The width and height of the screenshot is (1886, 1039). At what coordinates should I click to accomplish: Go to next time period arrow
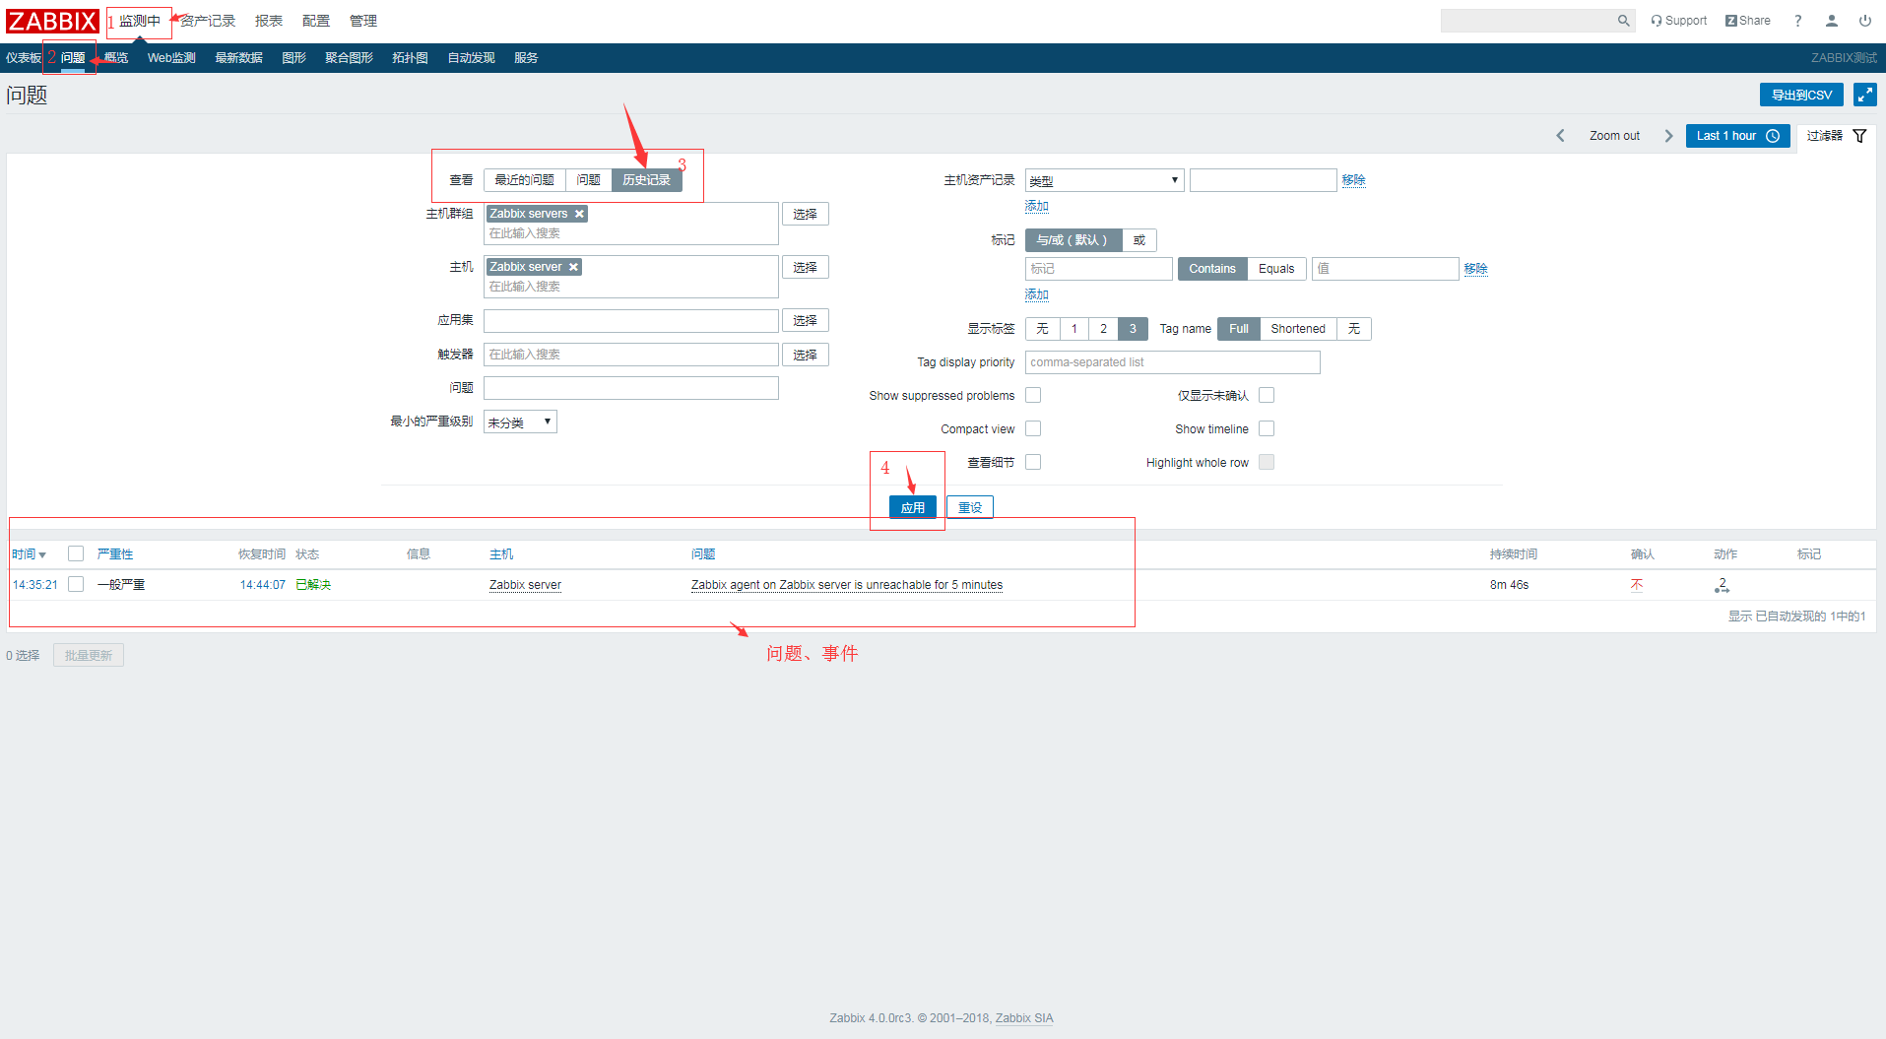tap(1668, 136)
